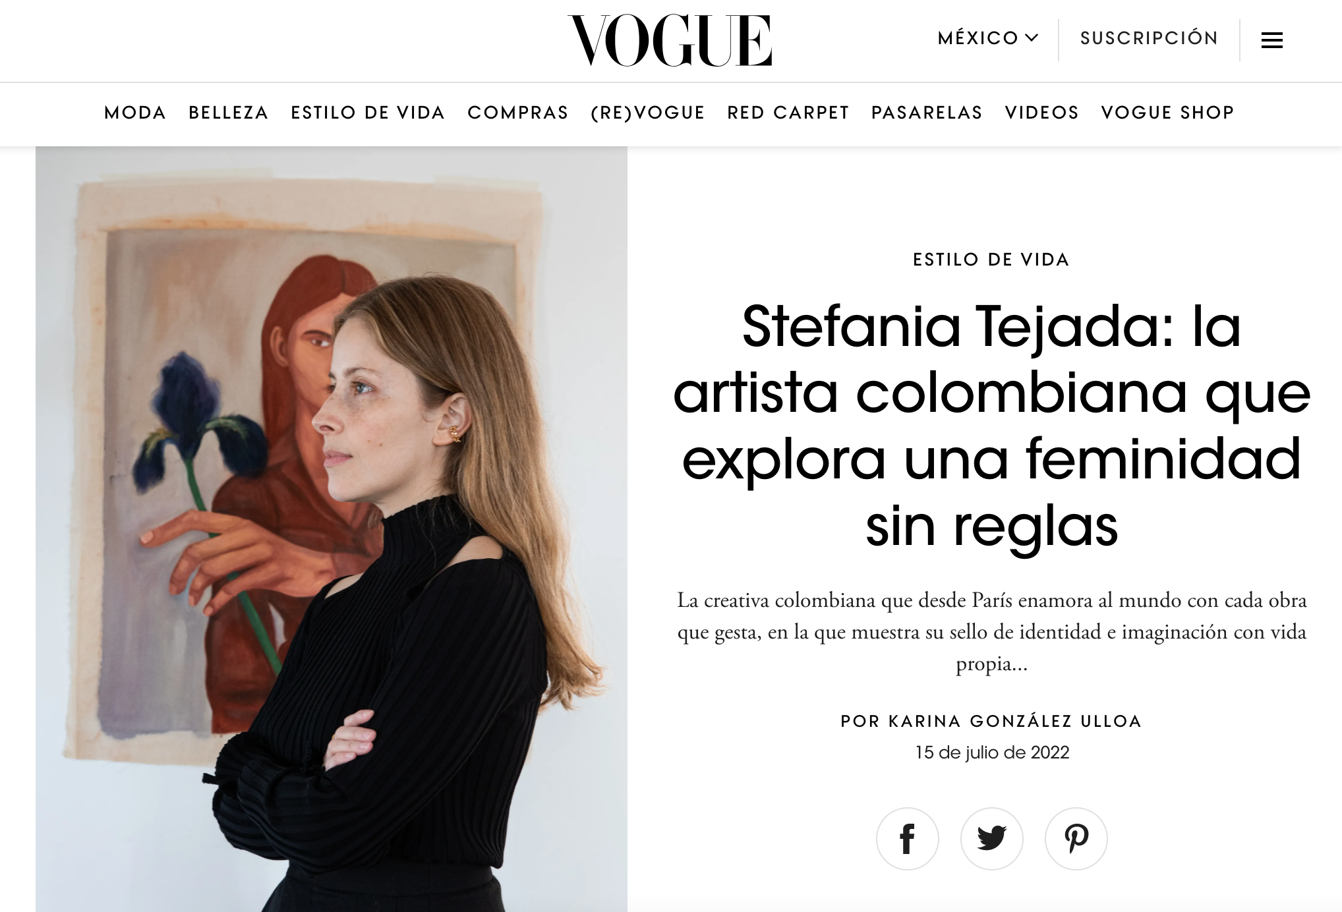Image resolution: width=1342 pixels, height=912 pixels.
Task: Click the chevron next to México
Action: click(1032, 38)
